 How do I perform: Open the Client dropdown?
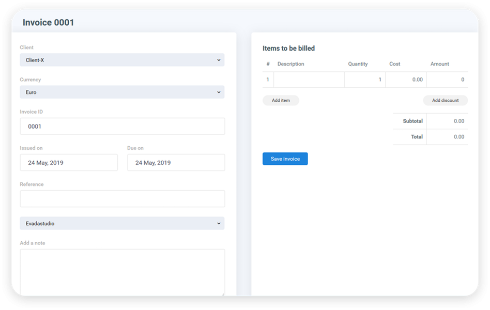tap(122, 59)
